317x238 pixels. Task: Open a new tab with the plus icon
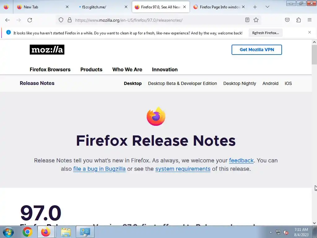click(255, 7)
